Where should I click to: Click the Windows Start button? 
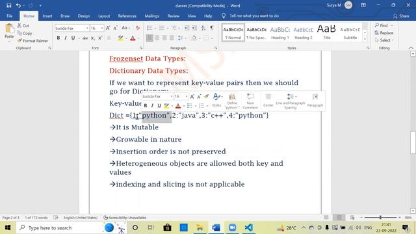[8, 227]
